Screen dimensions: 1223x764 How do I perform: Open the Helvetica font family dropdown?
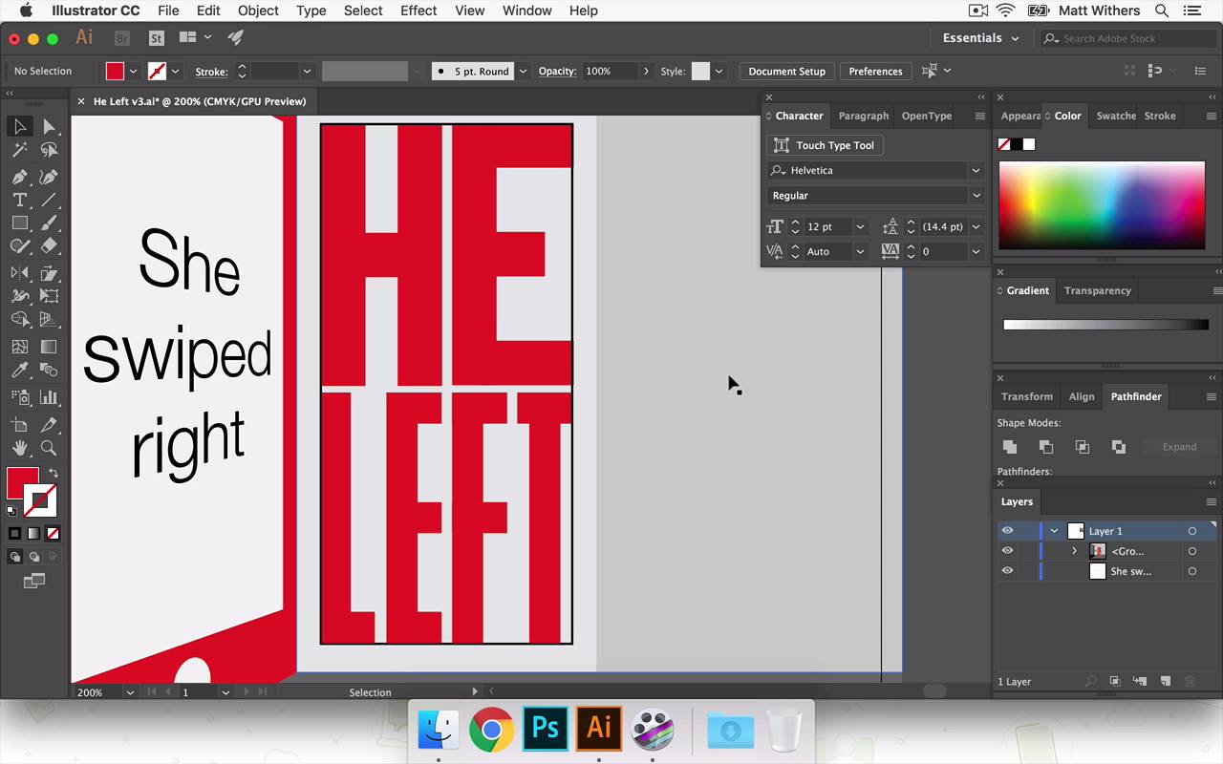point(976,170)
